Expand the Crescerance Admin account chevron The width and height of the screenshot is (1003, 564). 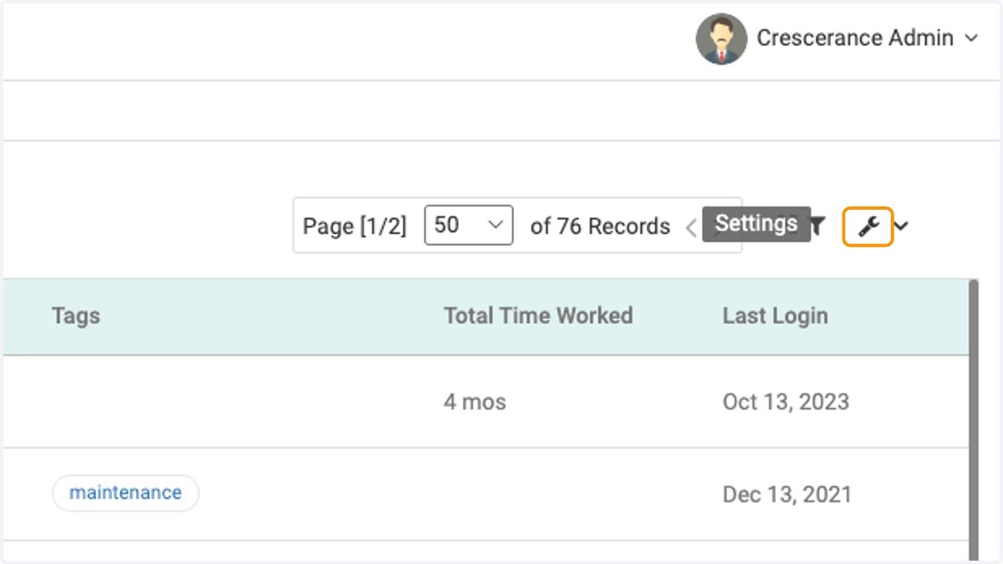point(971,38)
